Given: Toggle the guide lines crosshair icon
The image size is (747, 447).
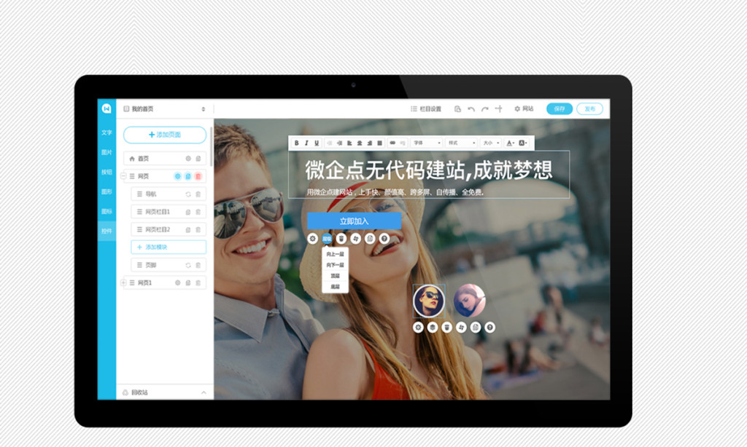Looking at the screenshot, I should tap(498, 109).
